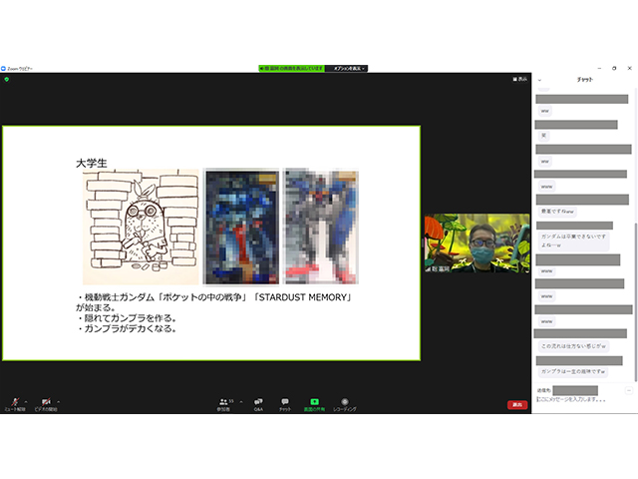
Task: Restore down the Zoom window
Action: point(614,69)
